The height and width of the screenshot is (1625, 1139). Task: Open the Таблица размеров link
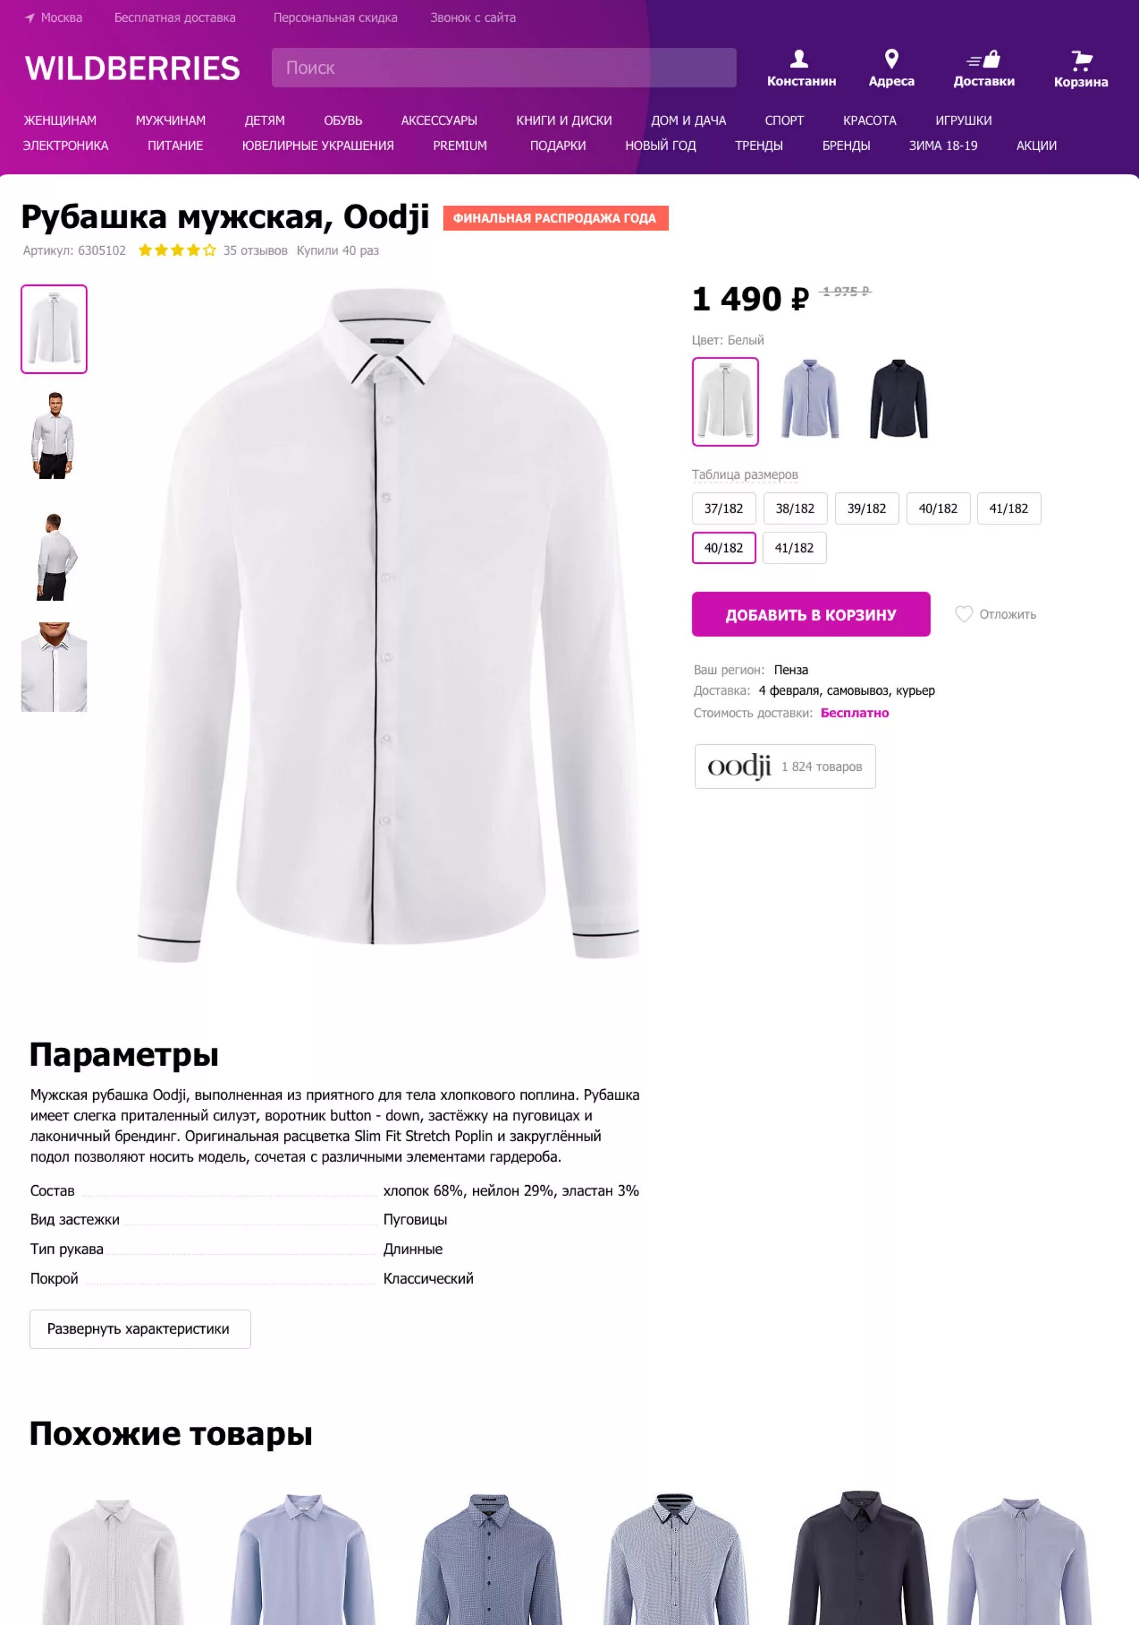[745, 474]
